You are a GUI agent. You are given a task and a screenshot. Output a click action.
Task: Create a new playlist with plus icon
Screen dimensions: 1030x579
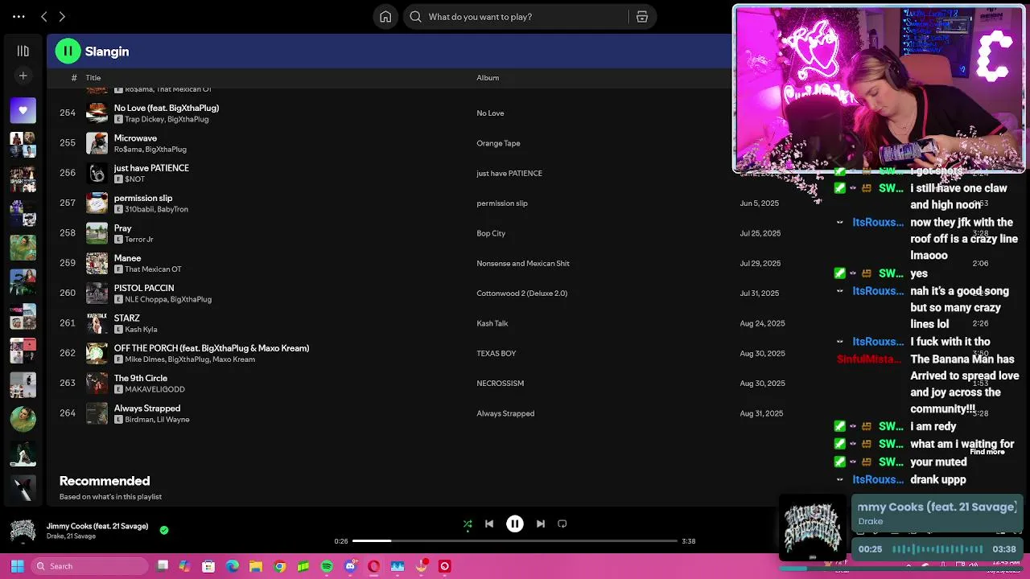coord(23,76)
